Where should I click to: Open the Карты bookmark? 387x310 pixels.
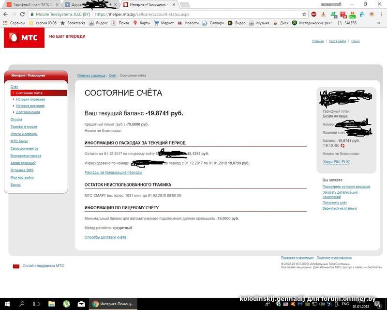pos(141,23)
